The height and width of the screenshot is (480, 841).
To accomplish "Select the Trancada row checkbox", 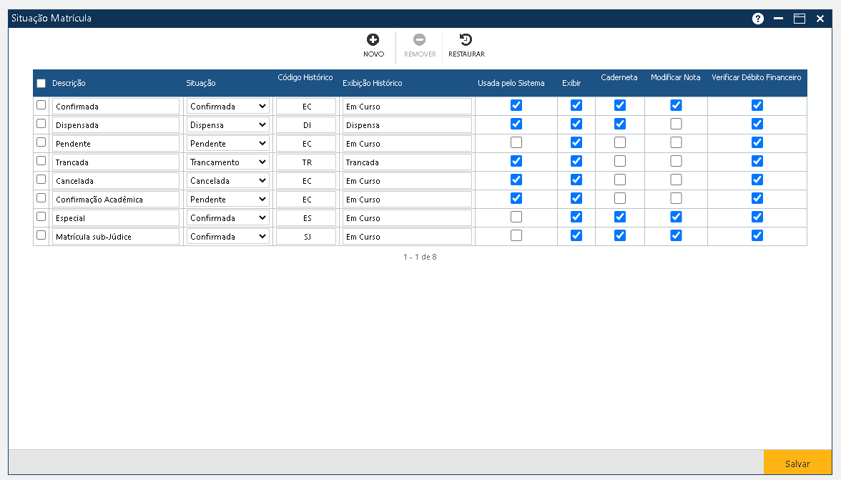I will pos(41,161).
